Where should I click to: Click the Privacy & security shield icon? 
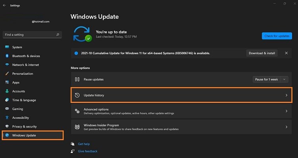[7, 126]
